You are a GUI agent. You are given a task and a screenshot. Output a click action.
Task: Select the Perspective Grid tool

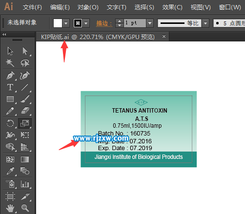tap(25, 147)
